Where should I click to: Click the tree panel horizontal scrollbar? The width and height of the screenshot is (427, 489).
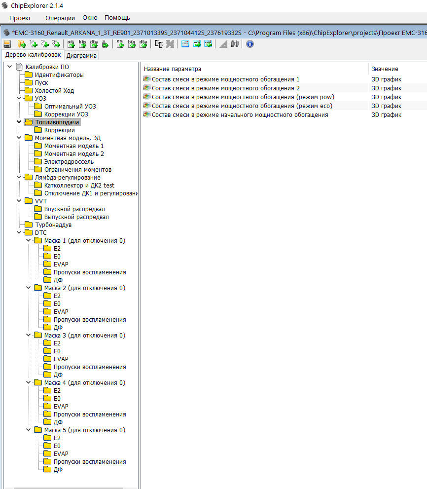coord(69,488)
